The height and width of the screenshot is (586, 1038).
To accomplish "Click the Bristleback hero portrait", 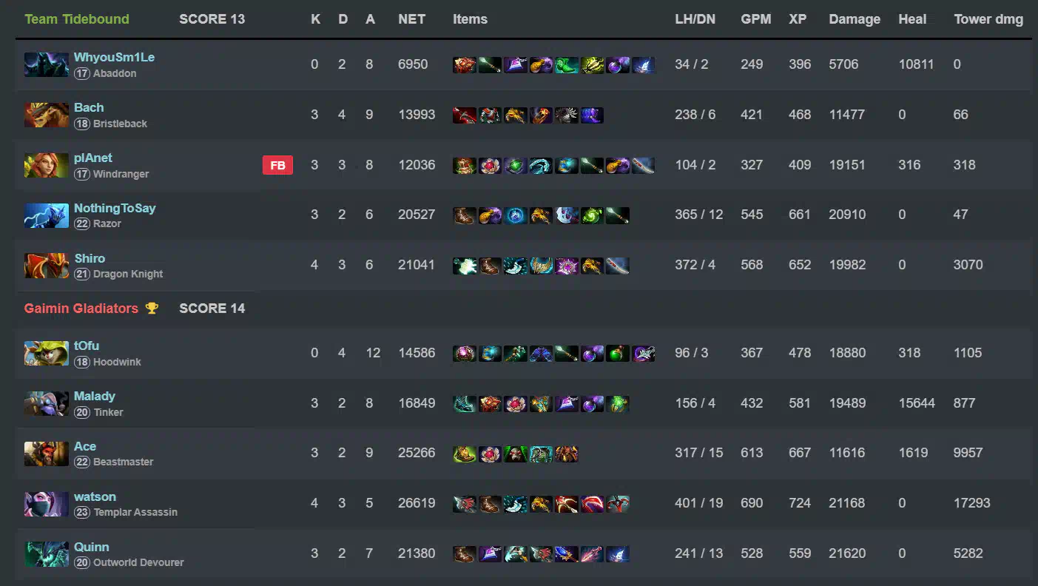I will pyautogui.click(x=47, y=115).
